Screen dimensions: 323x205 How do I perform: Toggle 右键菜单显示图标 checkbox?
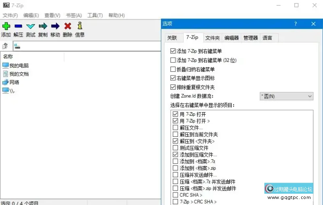(x=173, y=78)
